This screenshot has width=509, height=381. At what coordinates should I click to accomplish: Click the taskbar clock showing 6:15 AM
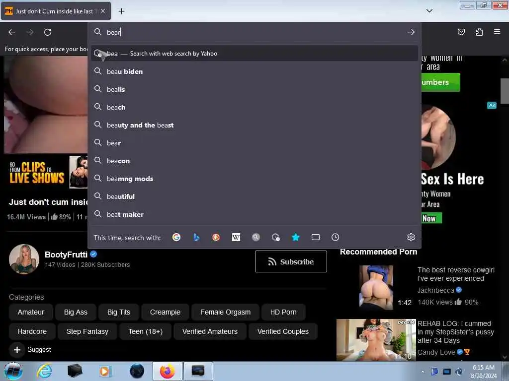click(x=483, y=372)
